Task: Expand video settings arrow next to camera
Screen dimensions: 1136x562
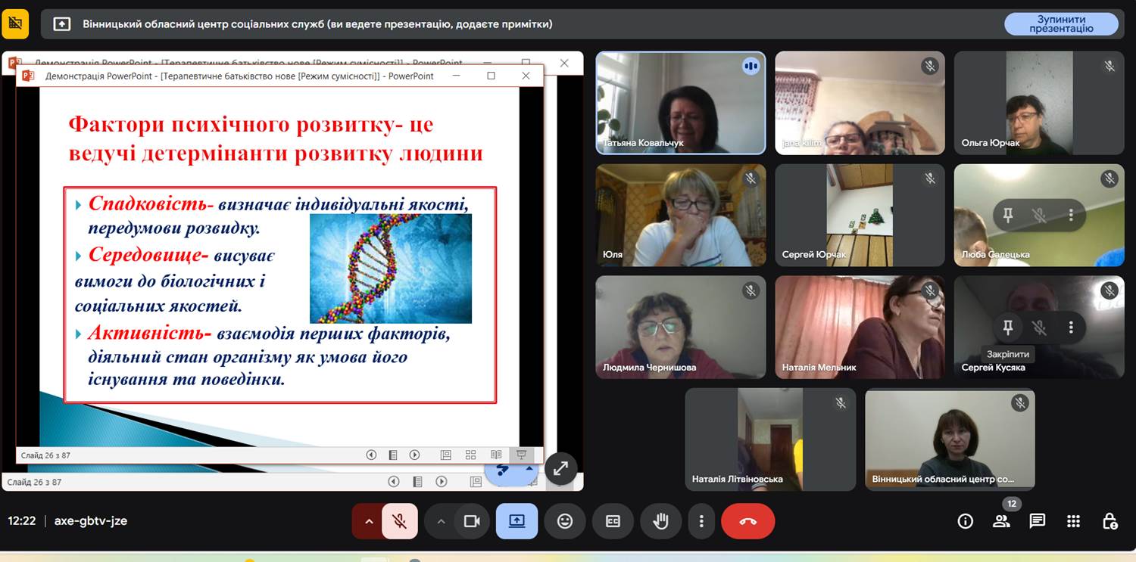Action: click(x=441, y=521)
